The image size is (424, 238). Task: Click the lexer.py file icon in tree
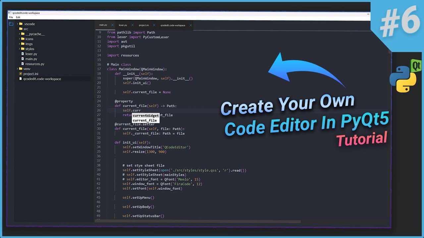pyautogui.click(x=23, y=54)
